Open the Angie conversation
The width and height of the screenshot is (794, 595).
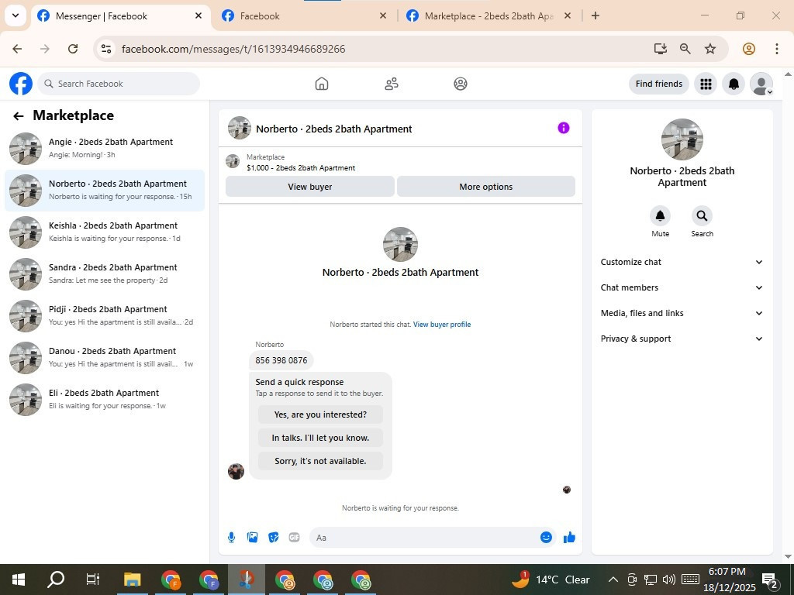[x=105, y=148]
